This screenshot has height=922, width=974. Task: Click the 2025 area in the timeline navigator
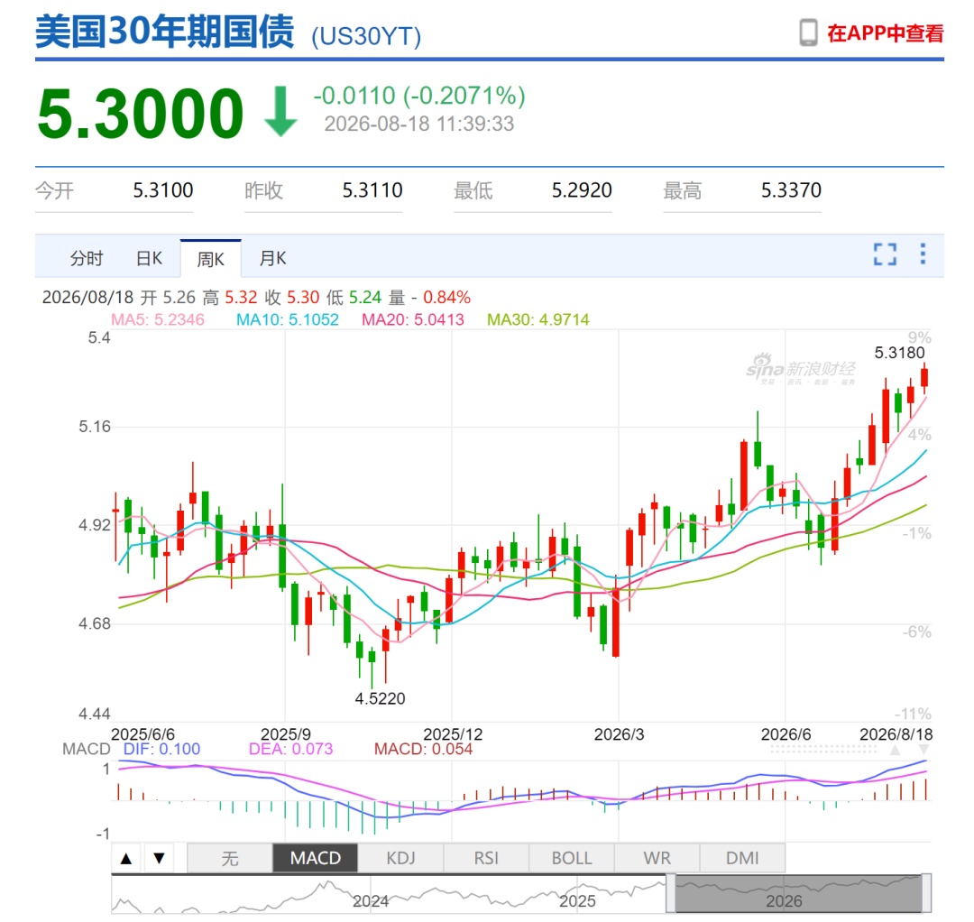click(577, 901)
